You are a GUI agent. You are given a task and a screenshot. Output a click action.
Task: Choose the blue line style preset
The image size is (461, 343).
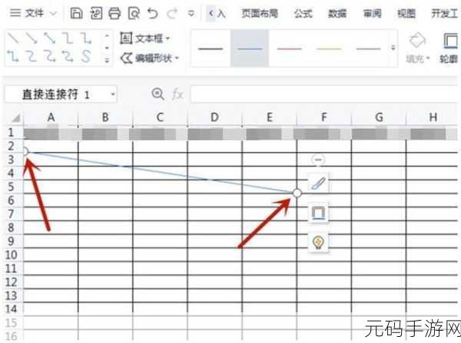(250, 48)
